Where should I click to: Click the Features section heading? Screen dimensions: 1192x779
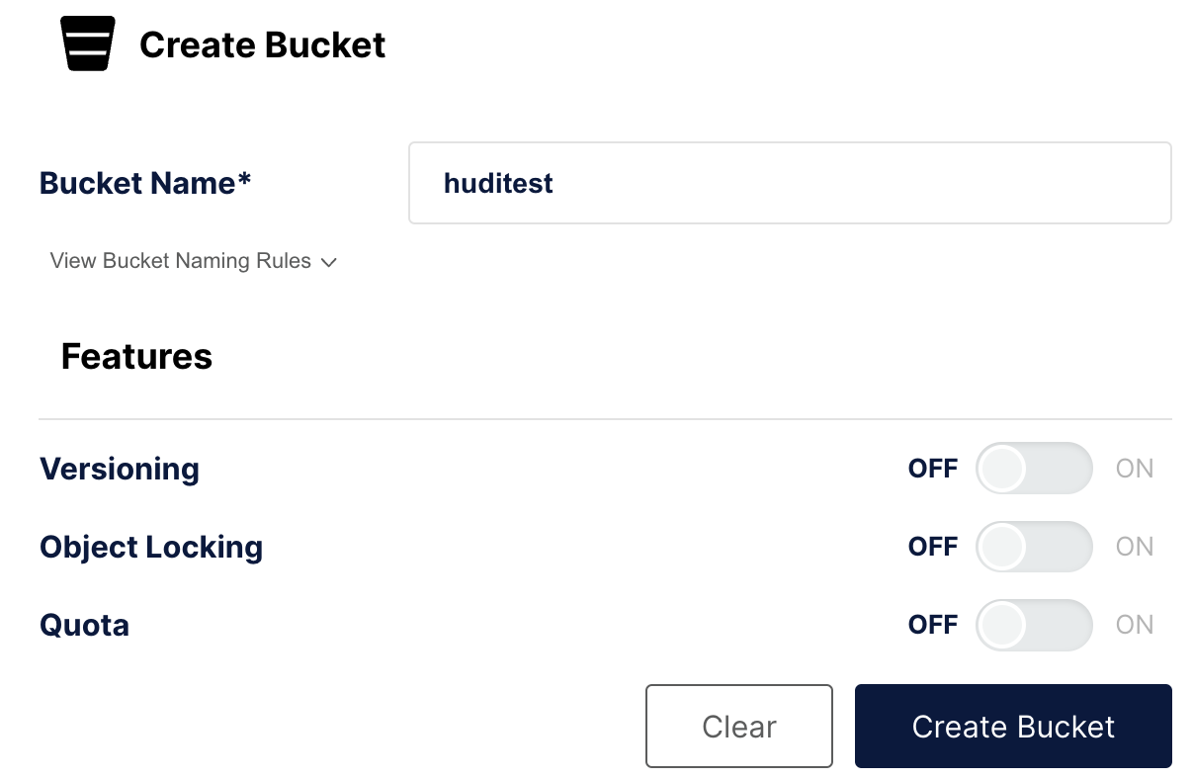(135, 356)
